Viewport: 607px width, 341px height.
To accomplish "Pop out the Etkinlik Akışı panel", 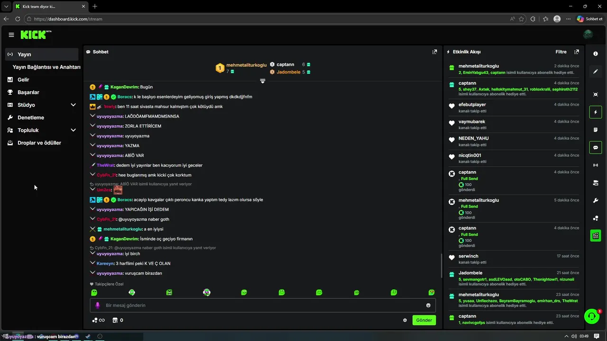I will (x=576, y=52).
